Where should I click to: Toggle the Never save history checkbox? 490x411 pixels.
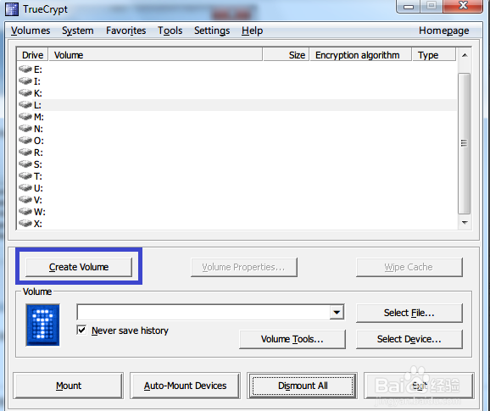pos(81,330)
